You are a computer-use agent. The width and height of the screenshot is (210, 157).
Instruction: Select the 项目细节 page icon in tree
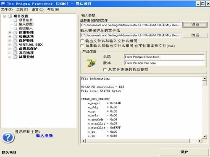pos(15,20)
